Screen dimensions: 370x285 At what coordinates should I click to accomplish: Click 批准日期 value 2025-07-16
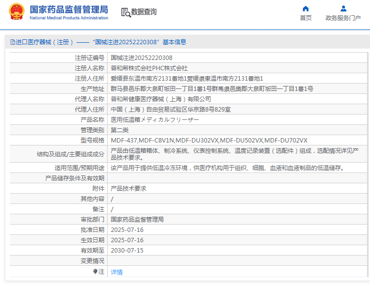click(x=127, y=230)
